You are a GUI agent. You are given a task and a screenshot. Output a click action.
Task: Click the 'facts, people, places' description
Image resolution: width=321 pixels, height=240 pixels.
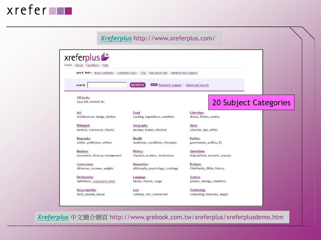91,194
